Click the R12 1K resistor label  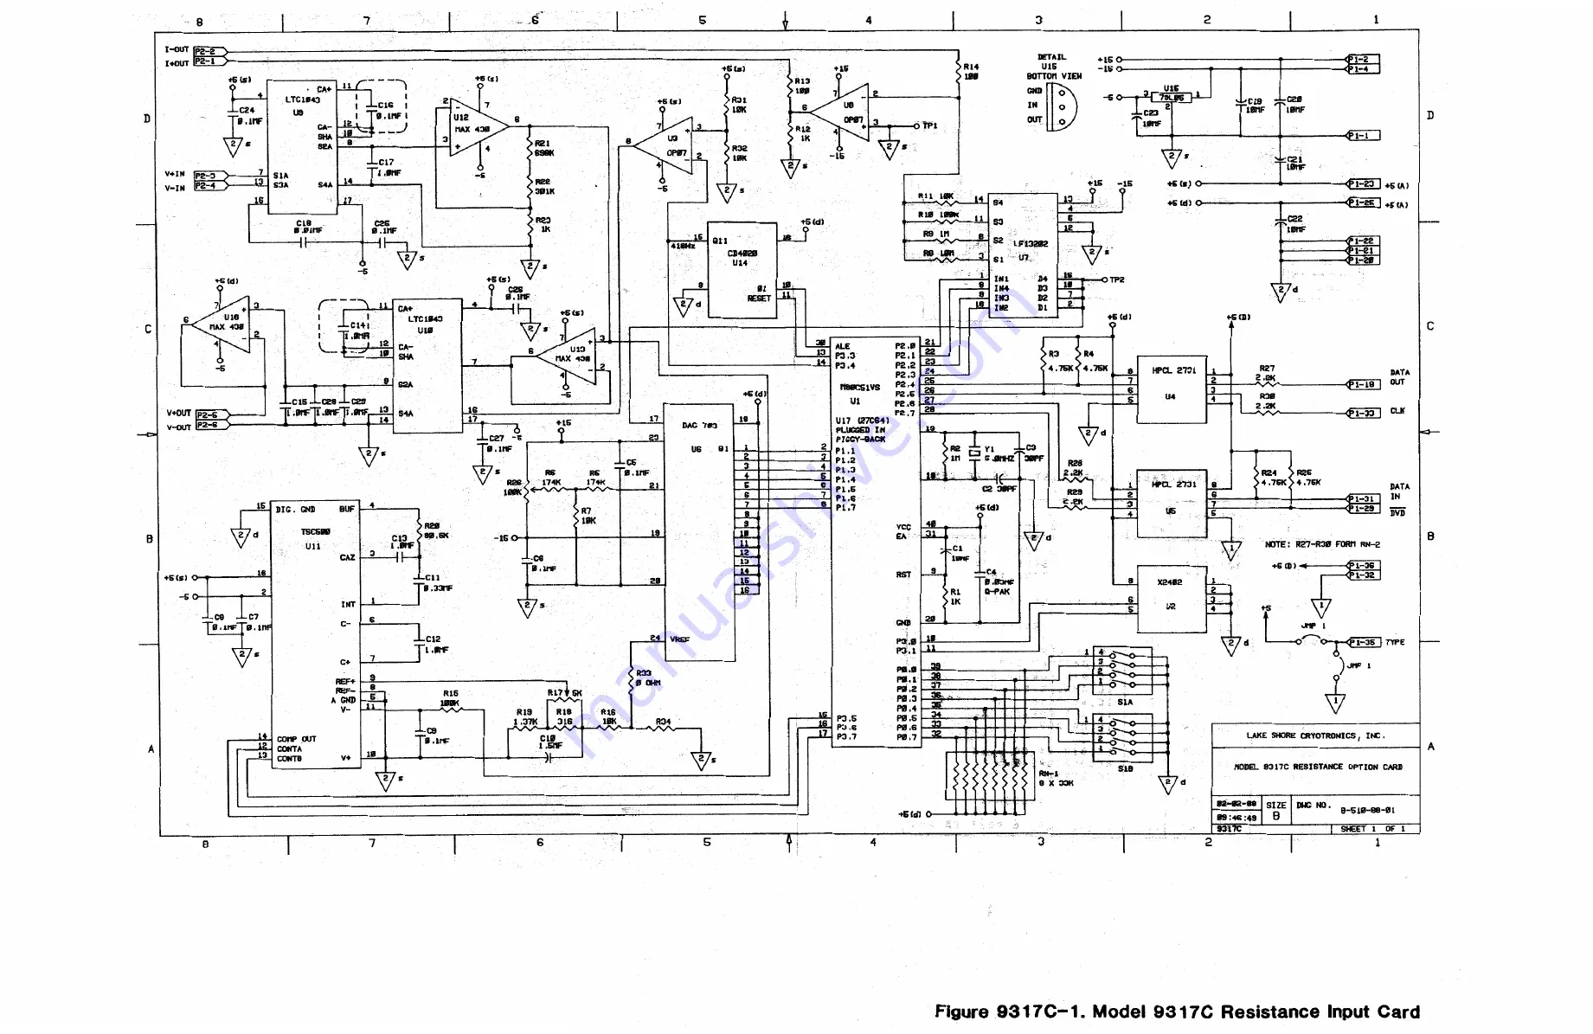(x=804, y=134)
